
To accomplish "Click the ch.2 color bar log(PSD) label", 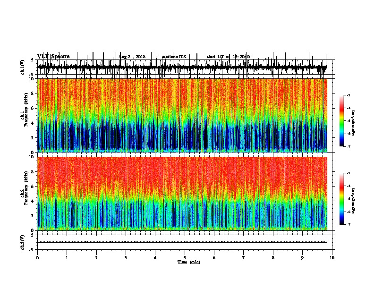I will pos(354,201).
